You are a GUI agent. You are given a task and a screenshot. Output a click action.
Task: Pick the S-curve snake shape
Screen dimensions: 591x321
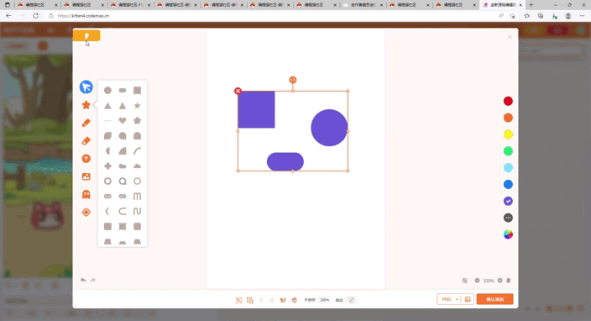coord(137,211)
